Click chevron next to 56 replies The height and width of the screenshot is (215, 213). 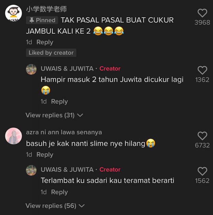(82, 206)
